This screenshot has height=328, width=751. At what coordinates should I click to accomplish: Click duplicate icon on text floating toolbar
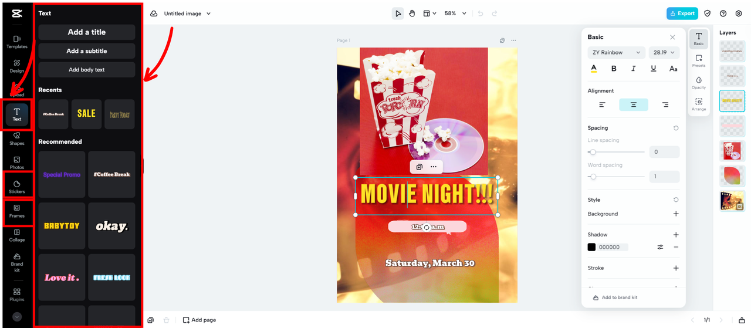coord(419,167)
